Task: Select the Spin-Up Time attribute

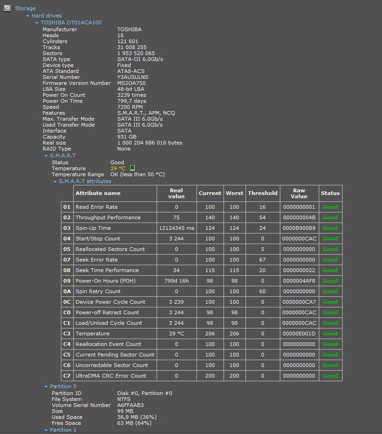Action: (93, 228)
